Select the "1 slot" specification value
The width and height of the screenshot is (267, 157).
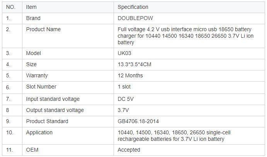[x=124, y=87]
